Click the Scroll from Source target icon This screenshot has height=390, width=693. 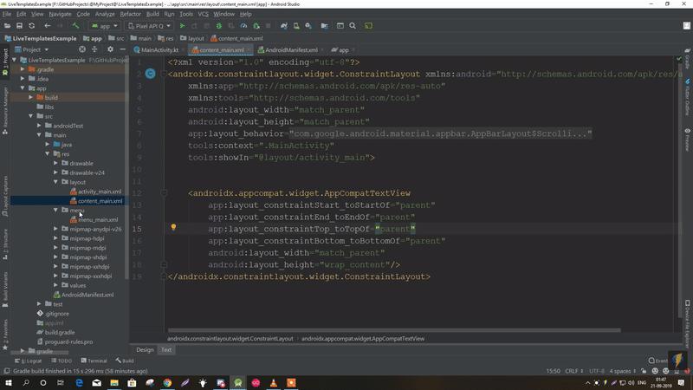tap(82, 49)
